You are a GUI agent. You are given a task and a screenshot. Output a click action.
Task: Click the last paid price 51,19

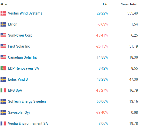coord(133,46)
